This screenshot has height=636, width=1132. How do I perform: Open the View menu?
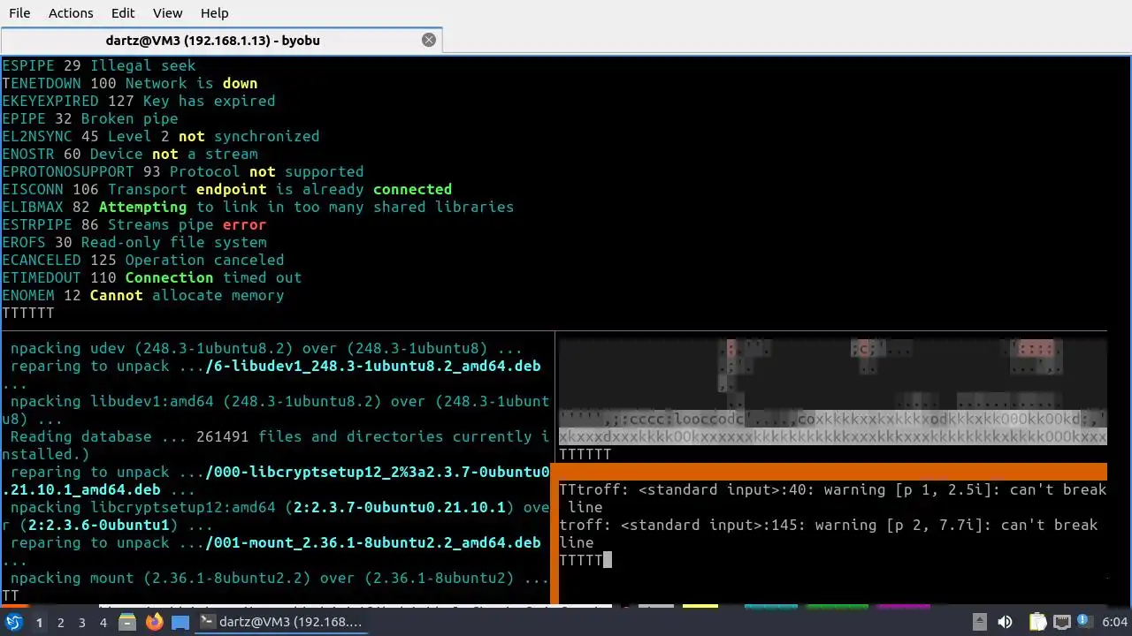coord(167,13)
